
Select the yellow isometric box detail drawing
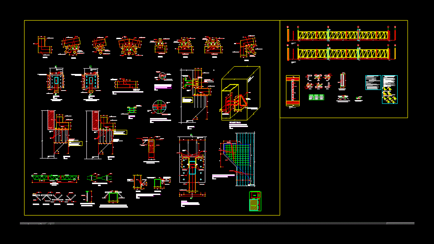[x=241, y=93]
